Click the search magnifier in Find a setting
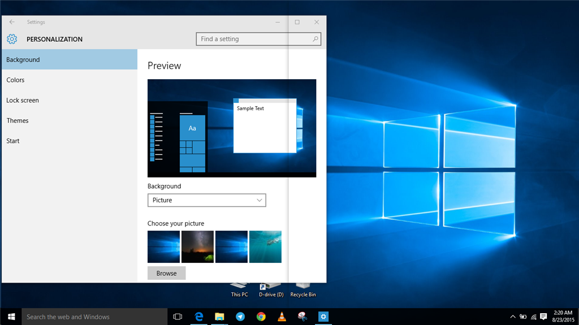Screen dimensions: 579x325 point(316,39)
